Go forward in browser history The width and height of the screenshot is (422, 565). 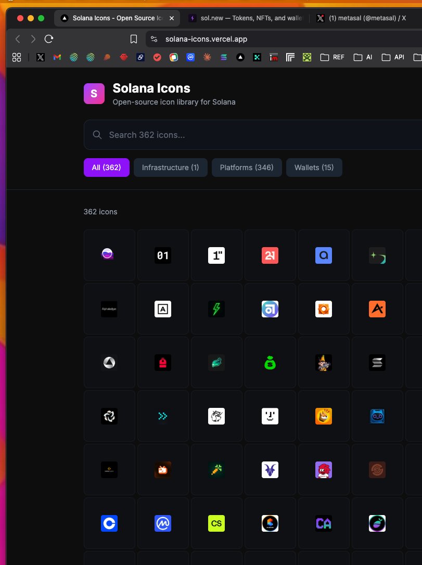click(33, 39)
